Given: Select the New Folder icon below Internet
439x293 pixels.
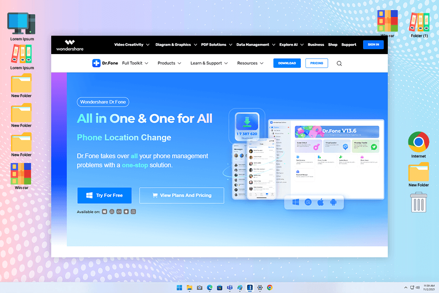Looking at the screenshot, I should (418, 174).
